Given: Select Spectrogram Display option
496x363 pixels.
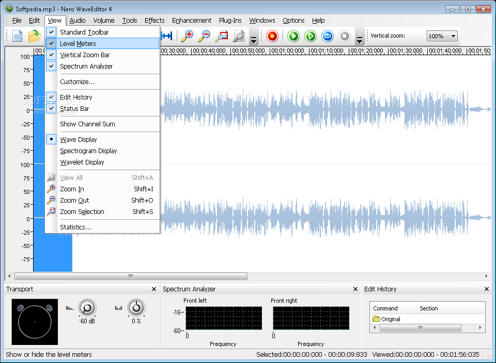Looking at the screenshot, I should 102,151.
